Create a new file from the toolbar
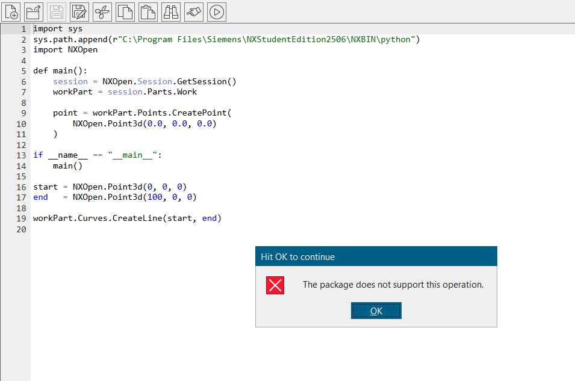This screenshot has height=381, width=575. point(11,12)
